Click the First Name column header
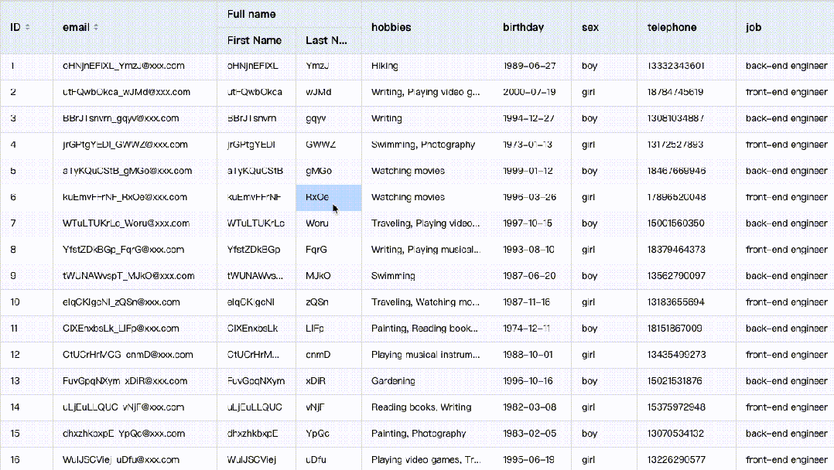The height and width of the screenshot is (470, 834). point(255,40)
